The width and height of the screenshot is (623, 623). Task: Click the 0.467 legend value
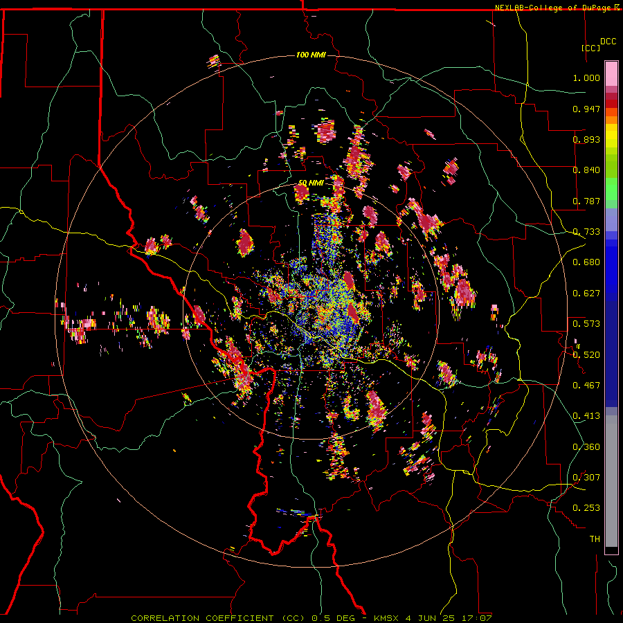586,386
